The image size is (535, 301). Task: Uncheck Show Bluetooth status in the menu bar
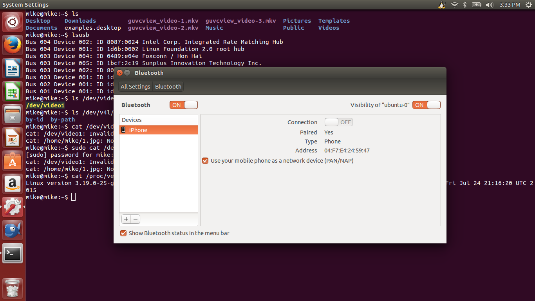click(x=123, y=233)
